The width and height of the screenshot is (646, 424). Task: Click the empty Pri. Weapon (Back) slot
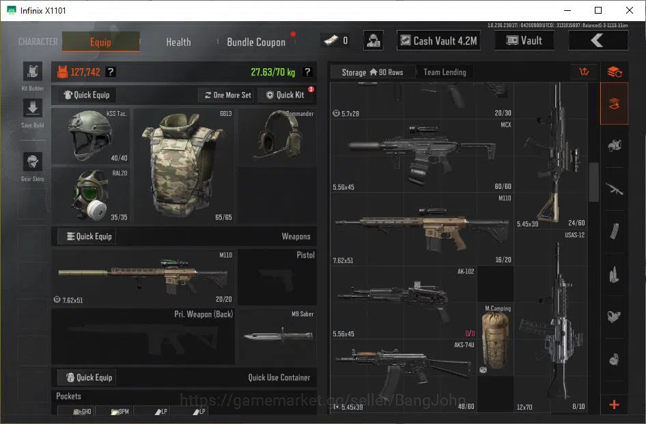[143, 336]
